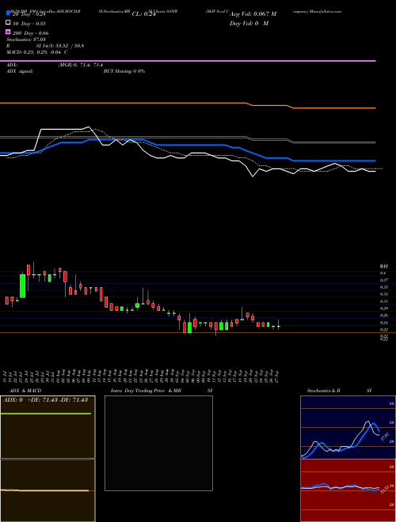Click the 'MACD: 0.25, 0.29, -0.04 C' reading
The width and height of the screenshot is (396, 522).
[x=37, y=52]
